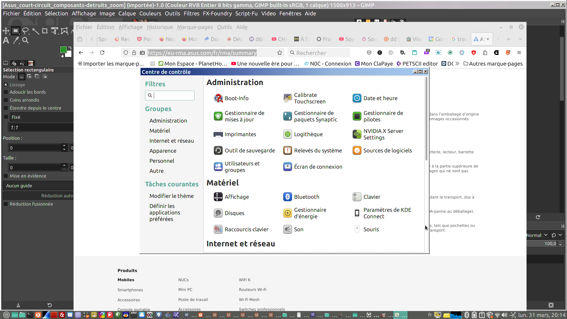Screen dimensions: 567x319
Task: Open NVIDIA X Server Settings
Action: point(383,134)
